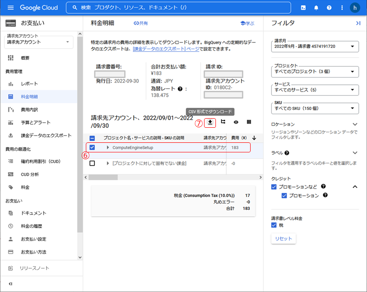This screenshot has height=292, width=367.
Task: Click the column display options icon
Action: coord(249,122)
